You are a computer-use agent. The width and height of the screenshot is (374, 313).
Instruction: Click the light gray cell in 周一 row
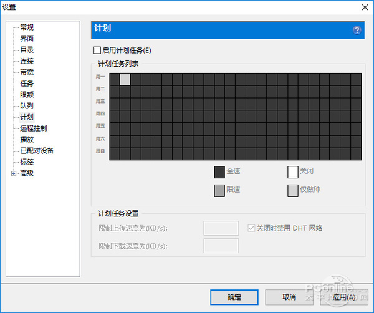[125, 79]
